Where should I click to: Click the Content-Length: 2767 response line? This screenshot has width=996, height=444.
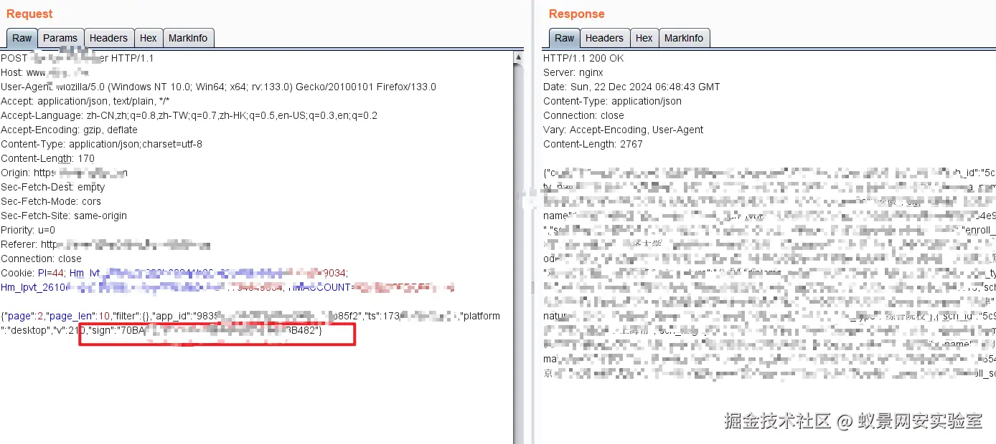coord(593,144)
